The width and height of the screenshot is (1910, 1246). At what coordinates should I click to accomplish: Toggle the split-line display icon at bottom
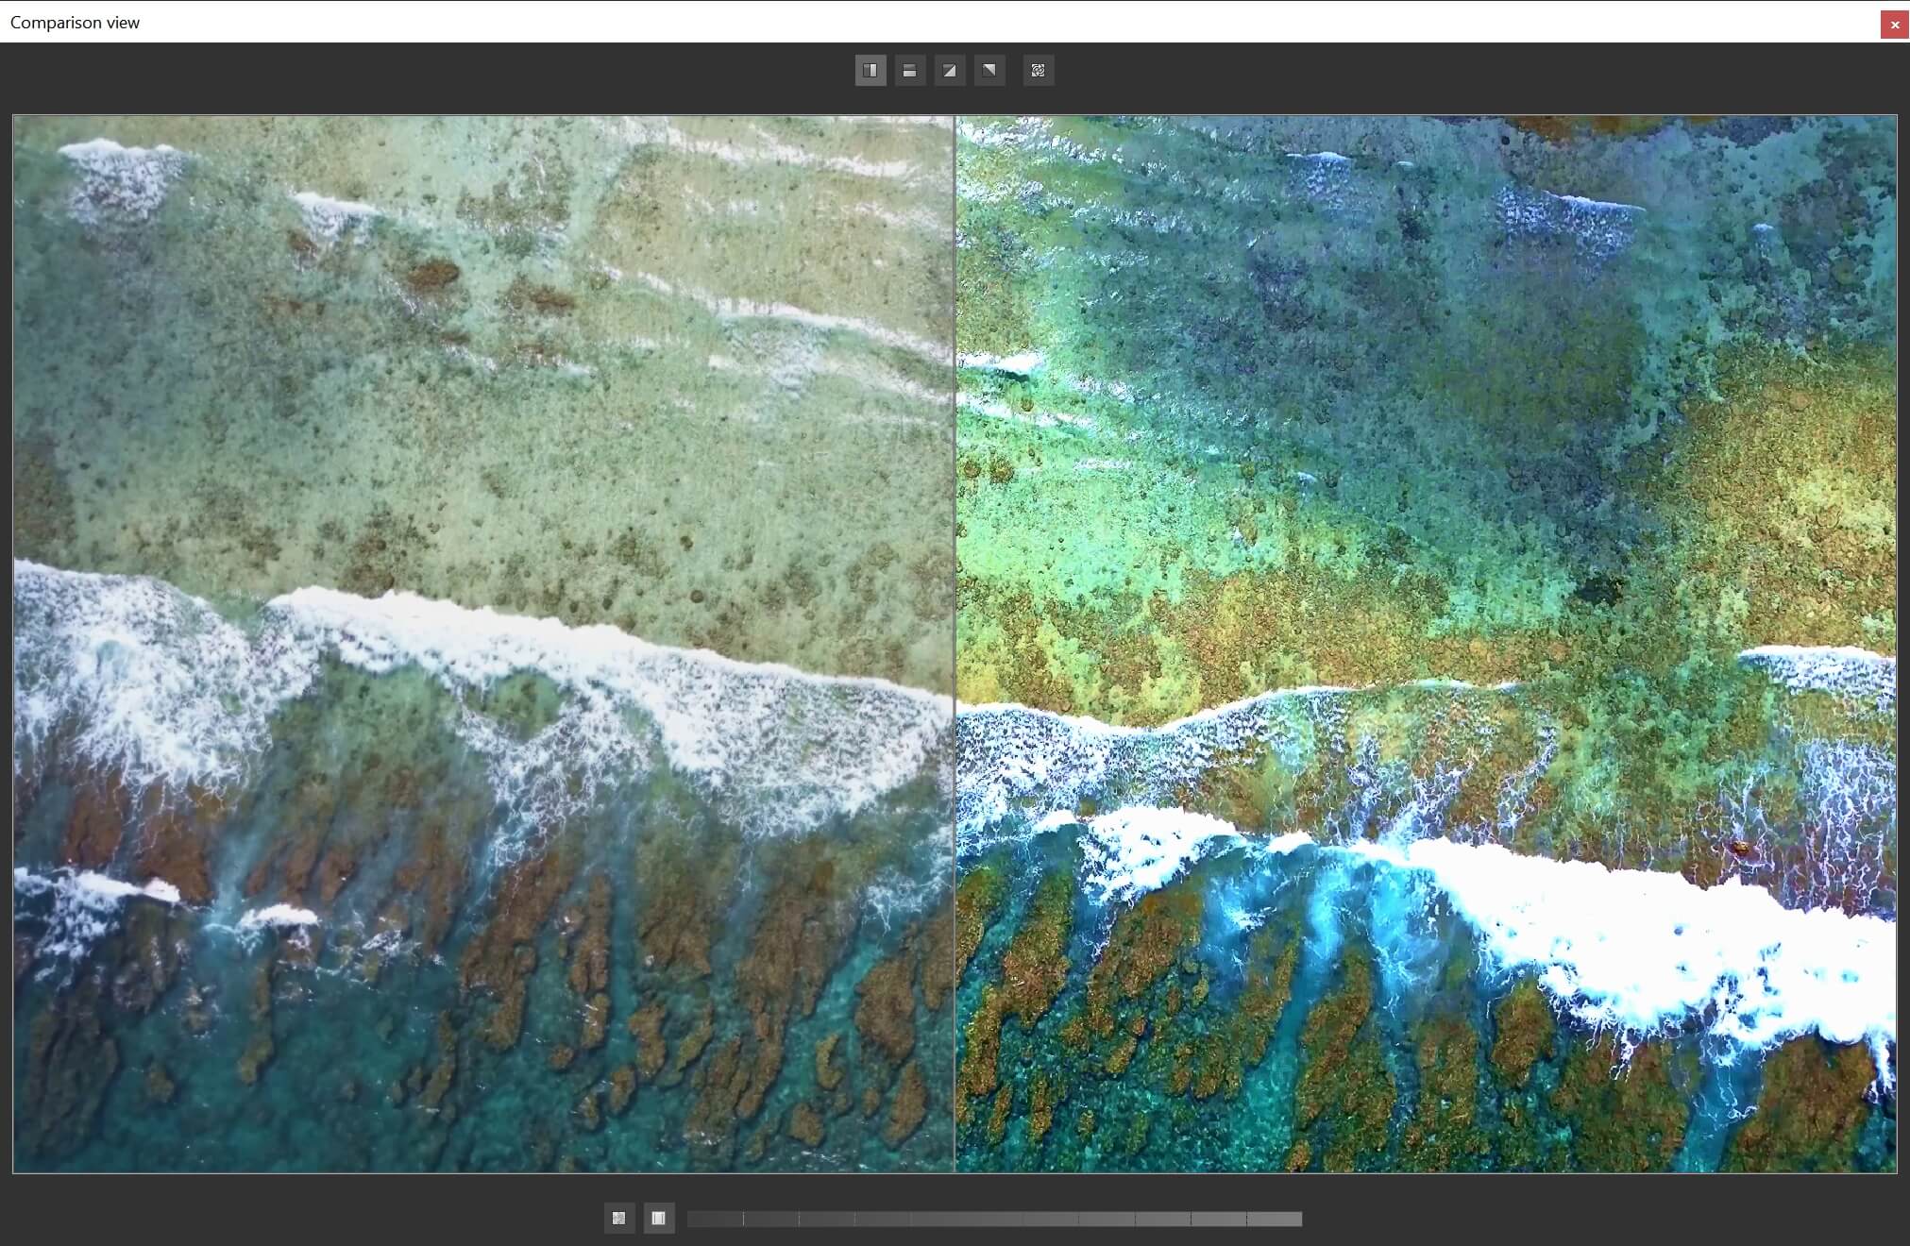(659, 1219)
